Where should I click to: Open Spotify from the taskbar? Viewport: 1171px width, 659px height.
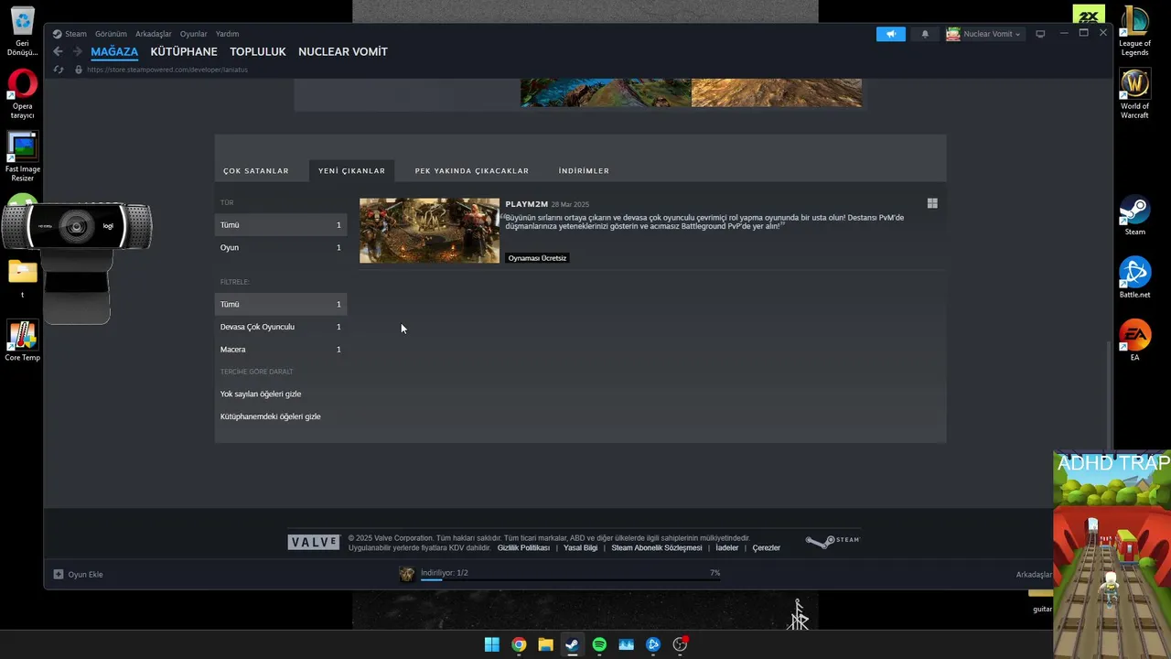tap(599, 644)
